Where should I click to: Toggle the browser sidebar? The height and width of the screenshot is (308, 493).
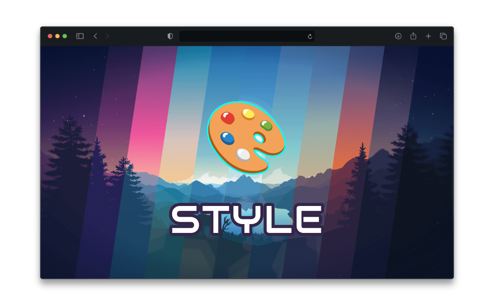click(x=80, y=36)
